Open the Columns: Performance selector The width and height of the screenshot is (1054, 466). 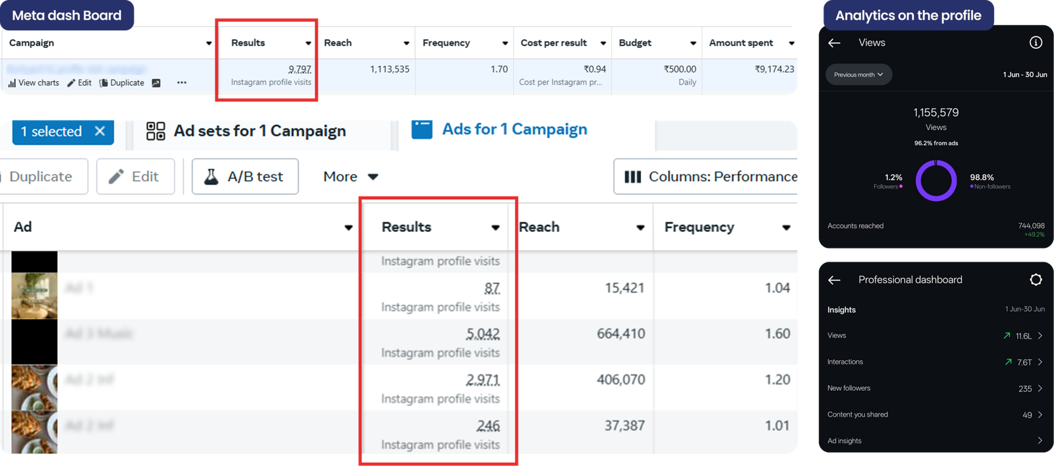pyautogui.click(x=706, y=177)
